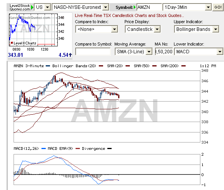Click the AMZN 3-Minute legend label
Image resolution: width=224 pixels, height=190 pixels.
tap(29, 66)
